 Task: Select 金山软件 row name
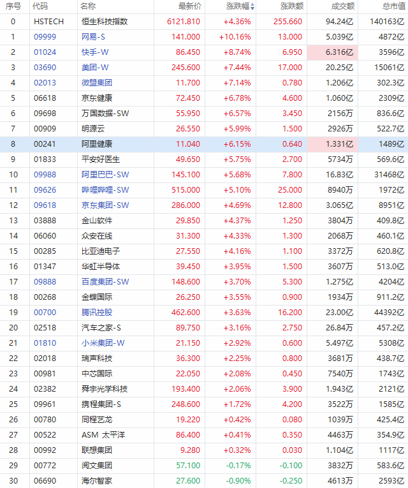pyautogui.click(x=97, y=220)
